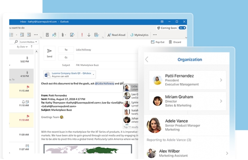This screenshot has height=160, width=248.
Task: Open the 4:18 PM message
Action: tap(21, 76)
